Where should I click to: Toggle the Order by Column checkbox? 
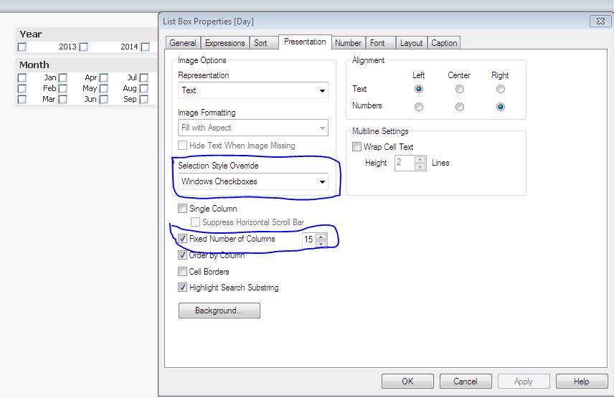coord(182,255)
